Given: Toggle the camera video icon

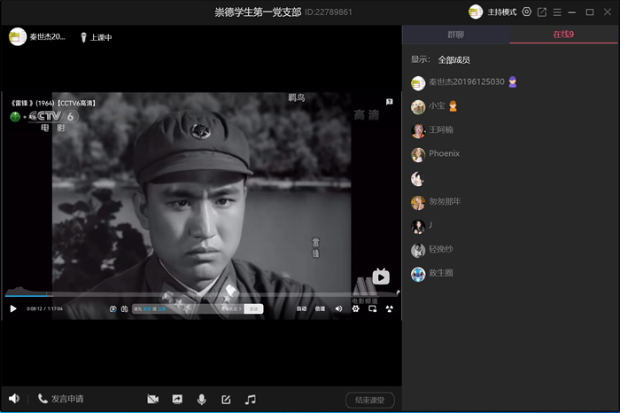Looking at the screenshot, I should pos(152,400).
